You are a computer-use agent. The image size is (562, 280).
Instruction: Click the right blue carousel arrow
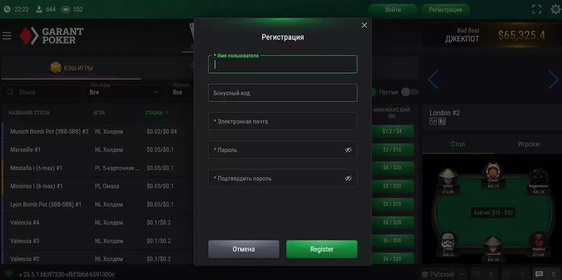553,79
